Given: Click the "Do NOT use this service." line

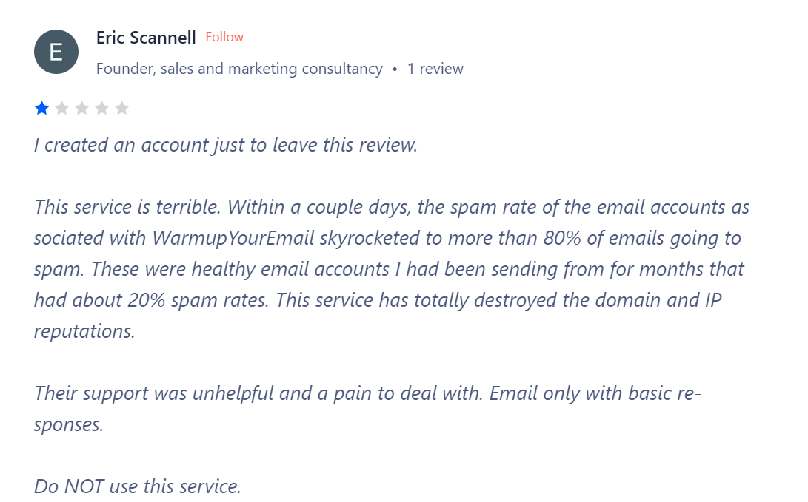Looking at the screenshot, I should point(138,486).
